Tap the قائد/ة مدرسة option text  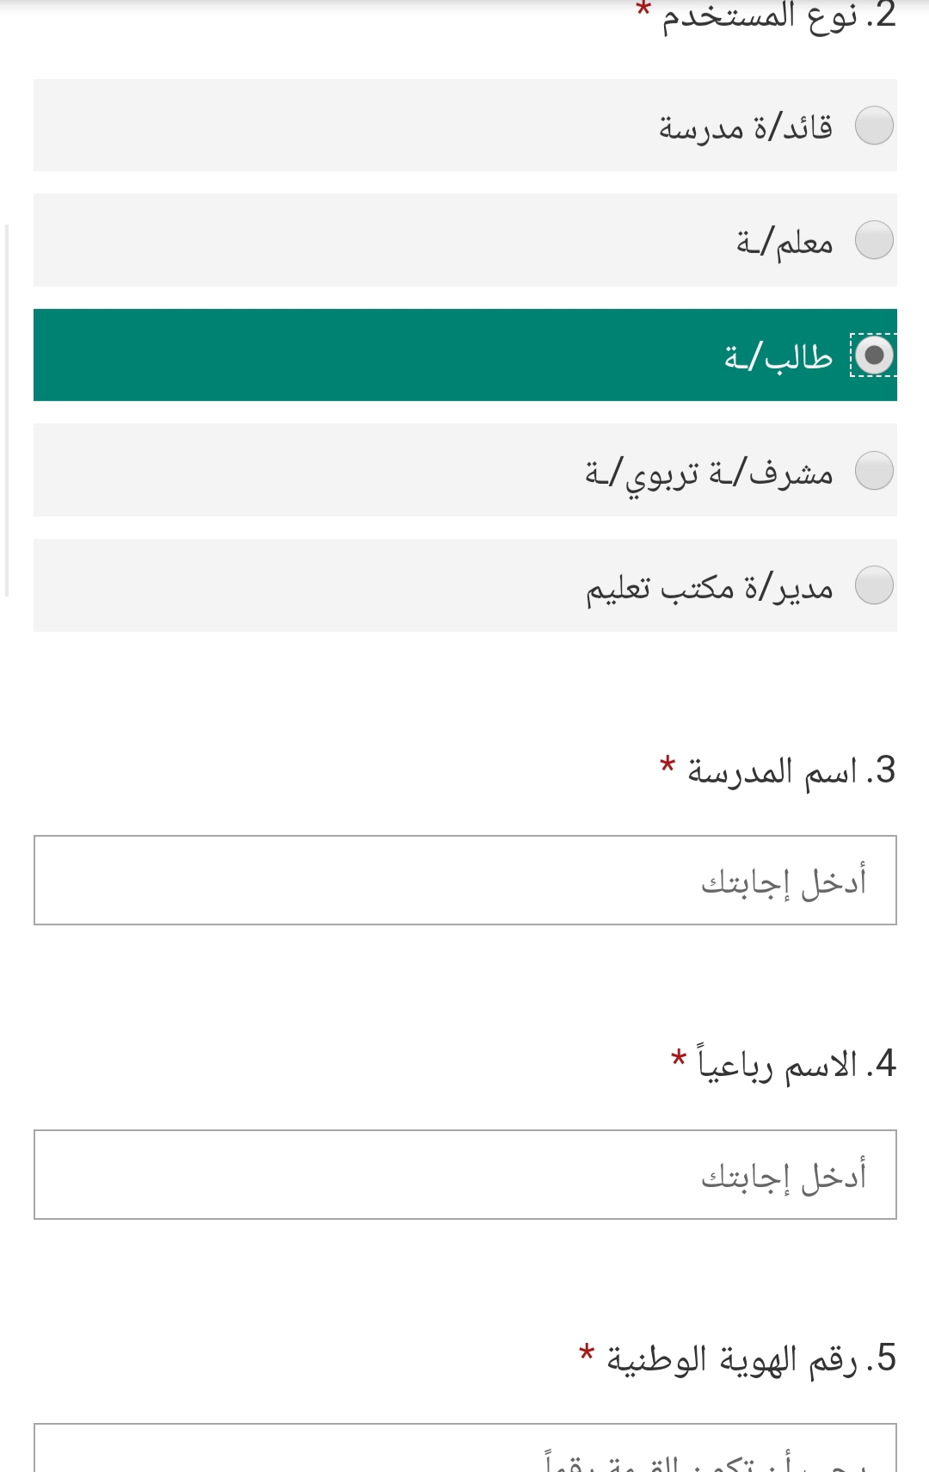click(746, 127)
